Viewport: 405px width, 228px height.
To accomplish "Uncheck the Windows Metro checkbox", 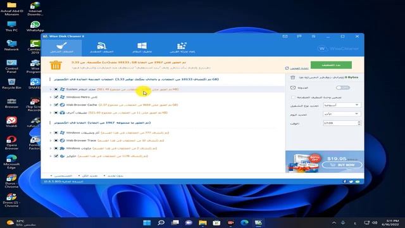I will [56, 97].
